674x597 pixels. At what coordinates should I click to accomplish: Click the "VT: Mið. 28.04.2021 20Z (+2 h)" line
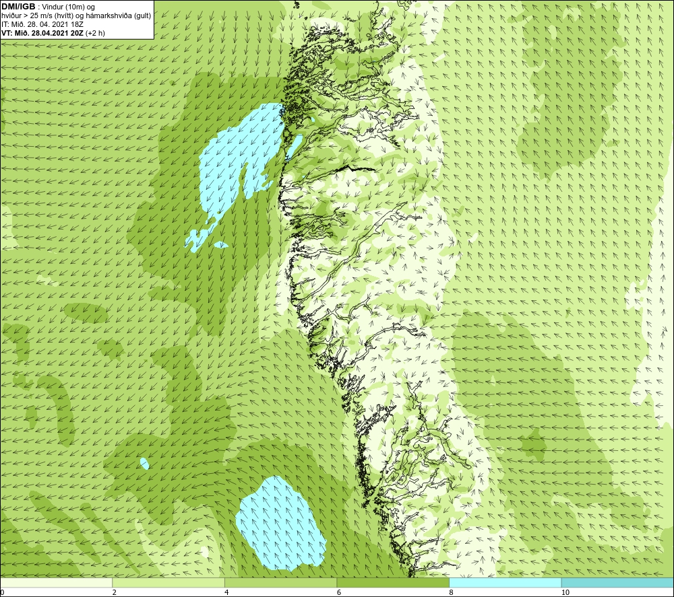[x=53, y=32]
